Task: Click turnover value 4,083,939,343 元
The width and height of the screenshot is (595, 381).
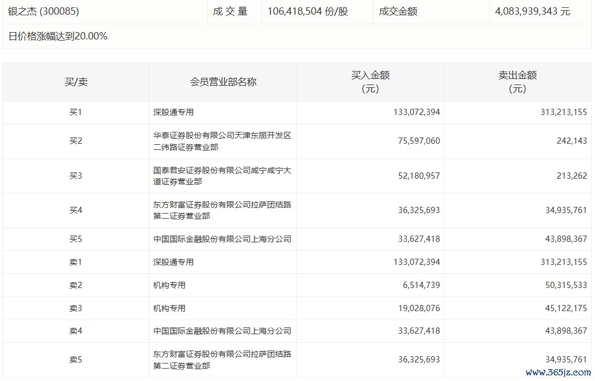Action: pos(532,11)
